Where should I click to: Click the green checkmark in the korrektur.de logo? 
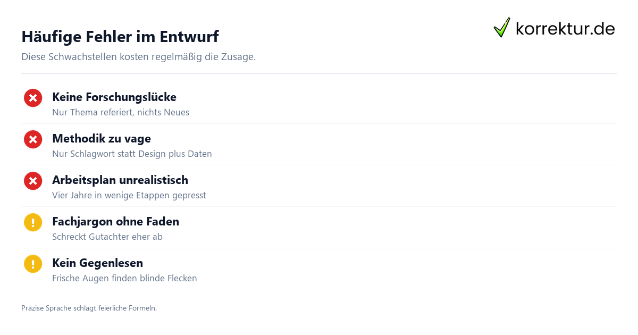502,28
